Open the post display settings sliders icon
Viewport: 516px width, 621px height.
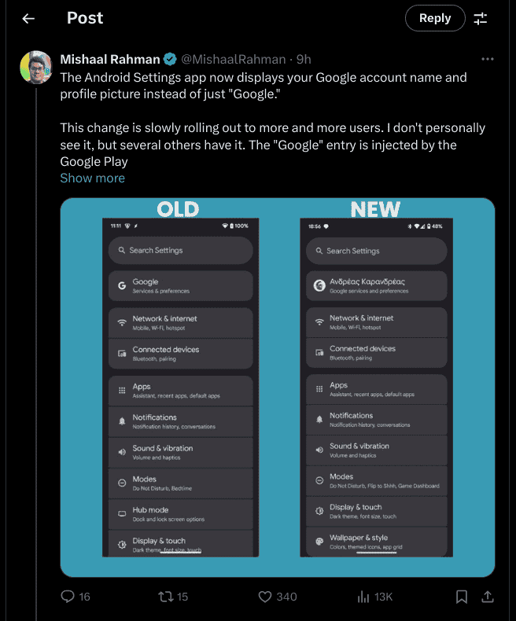click(480, 18)
